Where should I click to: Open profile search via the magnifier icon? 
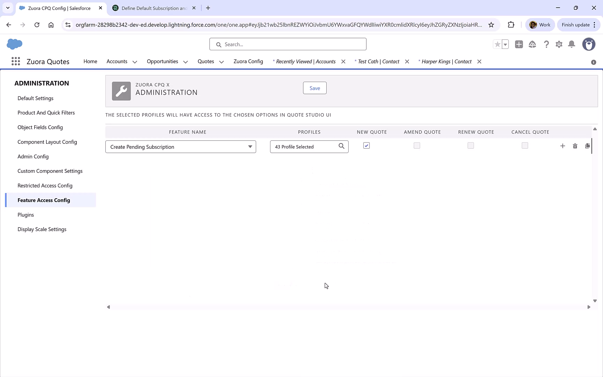click(341, 146)
